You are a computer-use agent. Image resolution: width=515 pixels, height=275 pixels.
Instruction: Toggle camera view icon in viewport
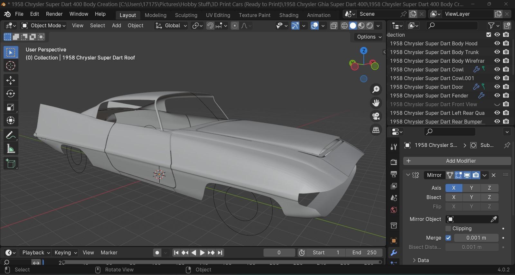coord(376,116)
